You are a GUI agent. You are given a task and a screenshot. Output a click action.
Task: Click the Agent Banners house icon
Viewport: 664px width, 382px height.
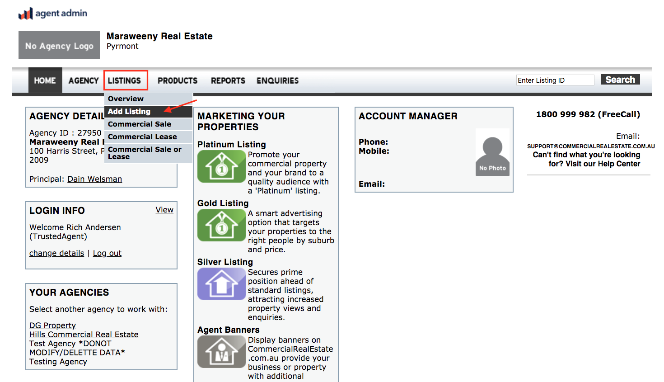[x=221, y=352]
